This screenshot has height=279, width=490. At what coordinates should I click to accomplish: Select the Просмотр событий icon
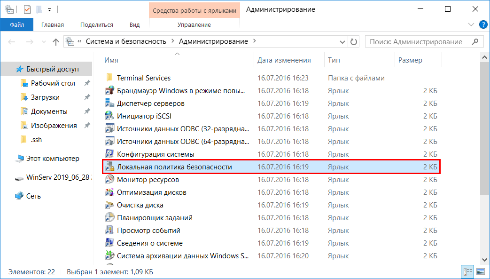(109, 231)
